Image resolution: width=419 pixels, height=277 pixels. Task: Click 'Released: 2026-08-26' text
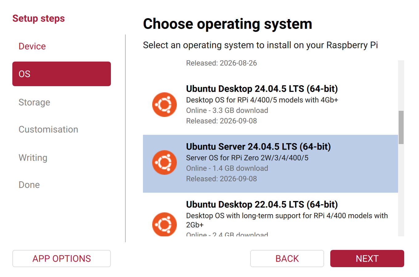pyautogui.click(x=222, y=63)
